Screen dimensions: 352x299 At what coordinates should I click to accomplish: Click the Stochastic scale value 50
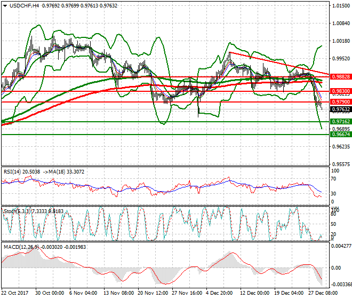coord(333,224)
